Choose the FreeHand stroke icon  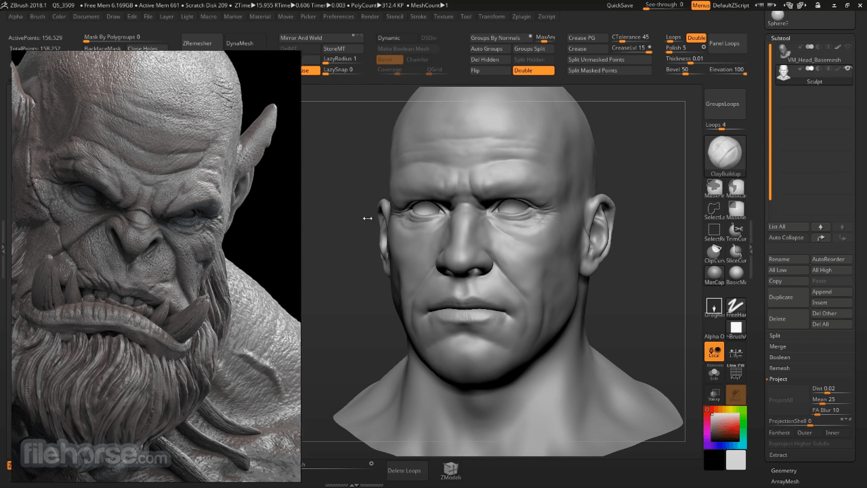(736, 307)
